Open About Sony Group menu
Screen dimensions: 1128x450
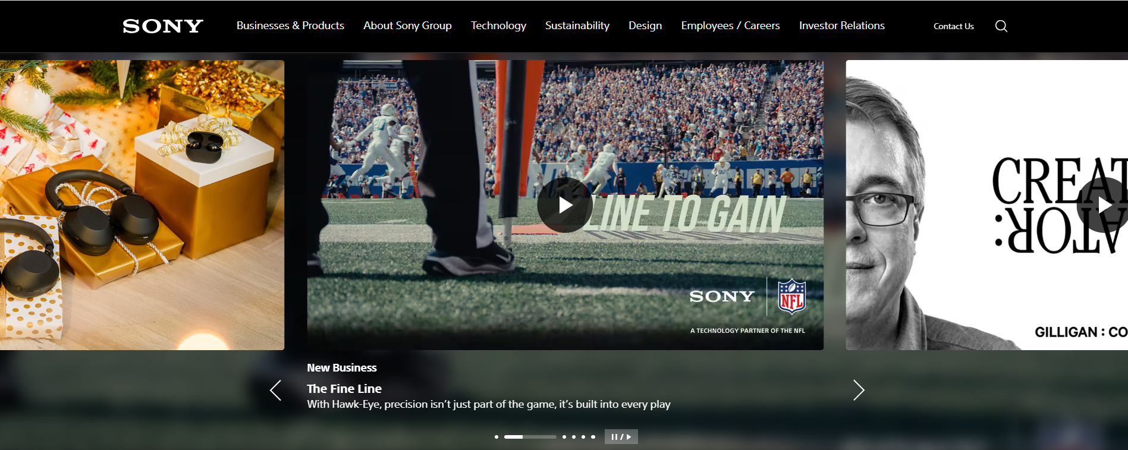(407, 26)
